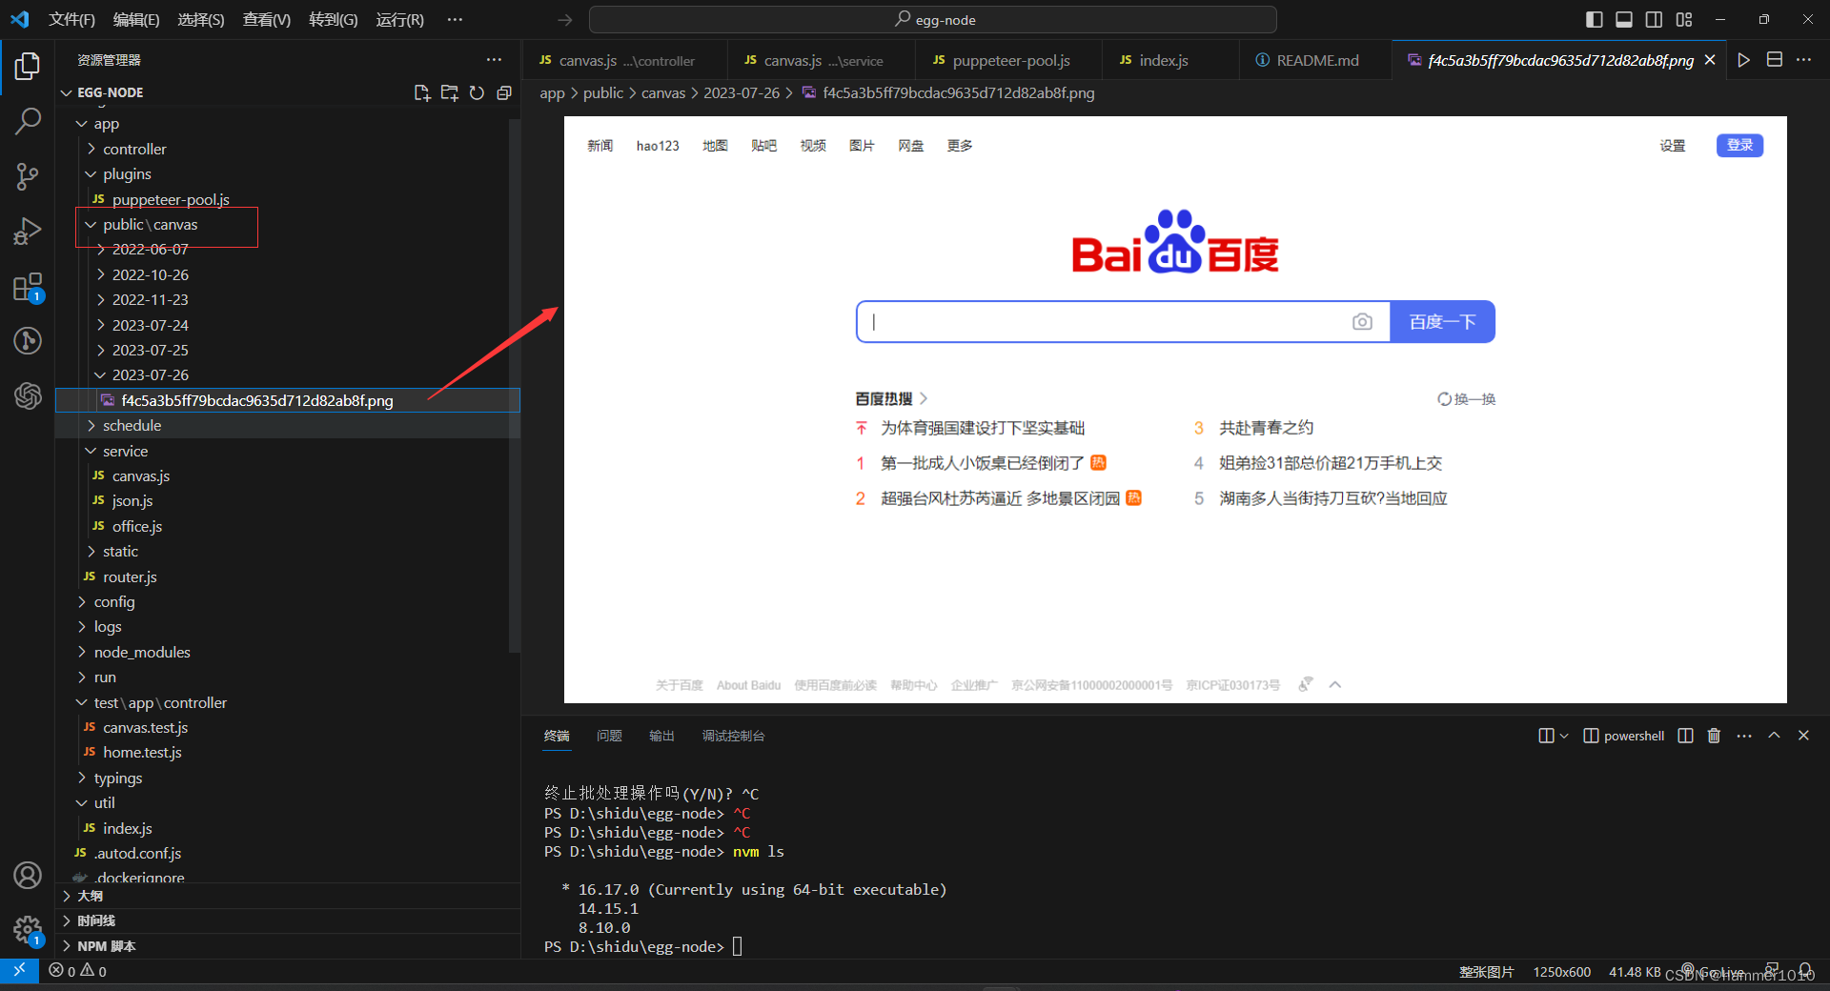
Task: Open the Source Control view
Action: pyautogui.click(x=28, y=176)
